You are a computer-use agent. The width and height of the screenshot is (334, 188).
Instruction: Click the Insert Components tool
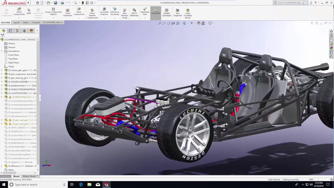click(19, 12)
